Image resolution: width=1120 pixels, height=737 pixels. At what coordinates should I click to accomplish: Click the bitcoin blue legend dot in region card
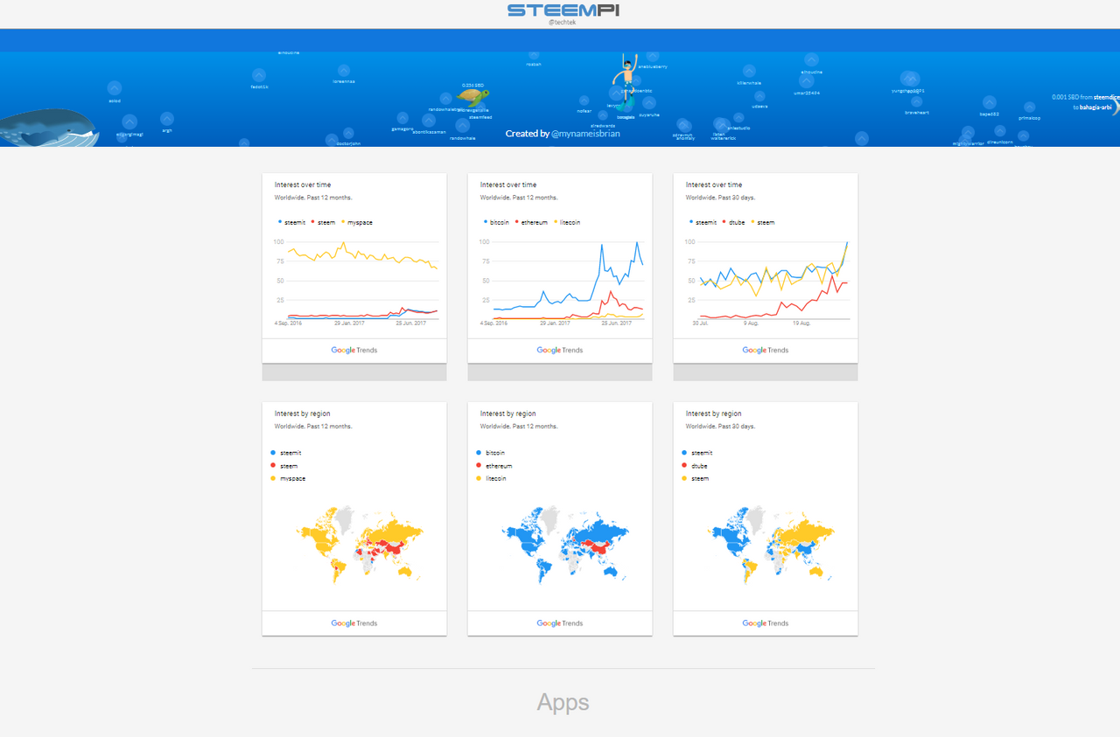[x=479, y=453]
